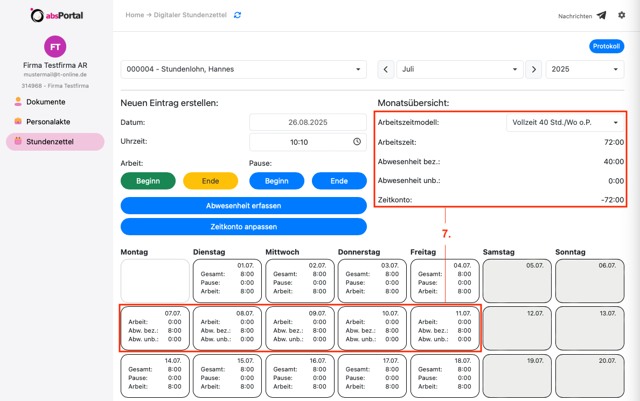Open Personalakte in the sidebar
This screenshot has height=401, width=640.
[48, 122]
